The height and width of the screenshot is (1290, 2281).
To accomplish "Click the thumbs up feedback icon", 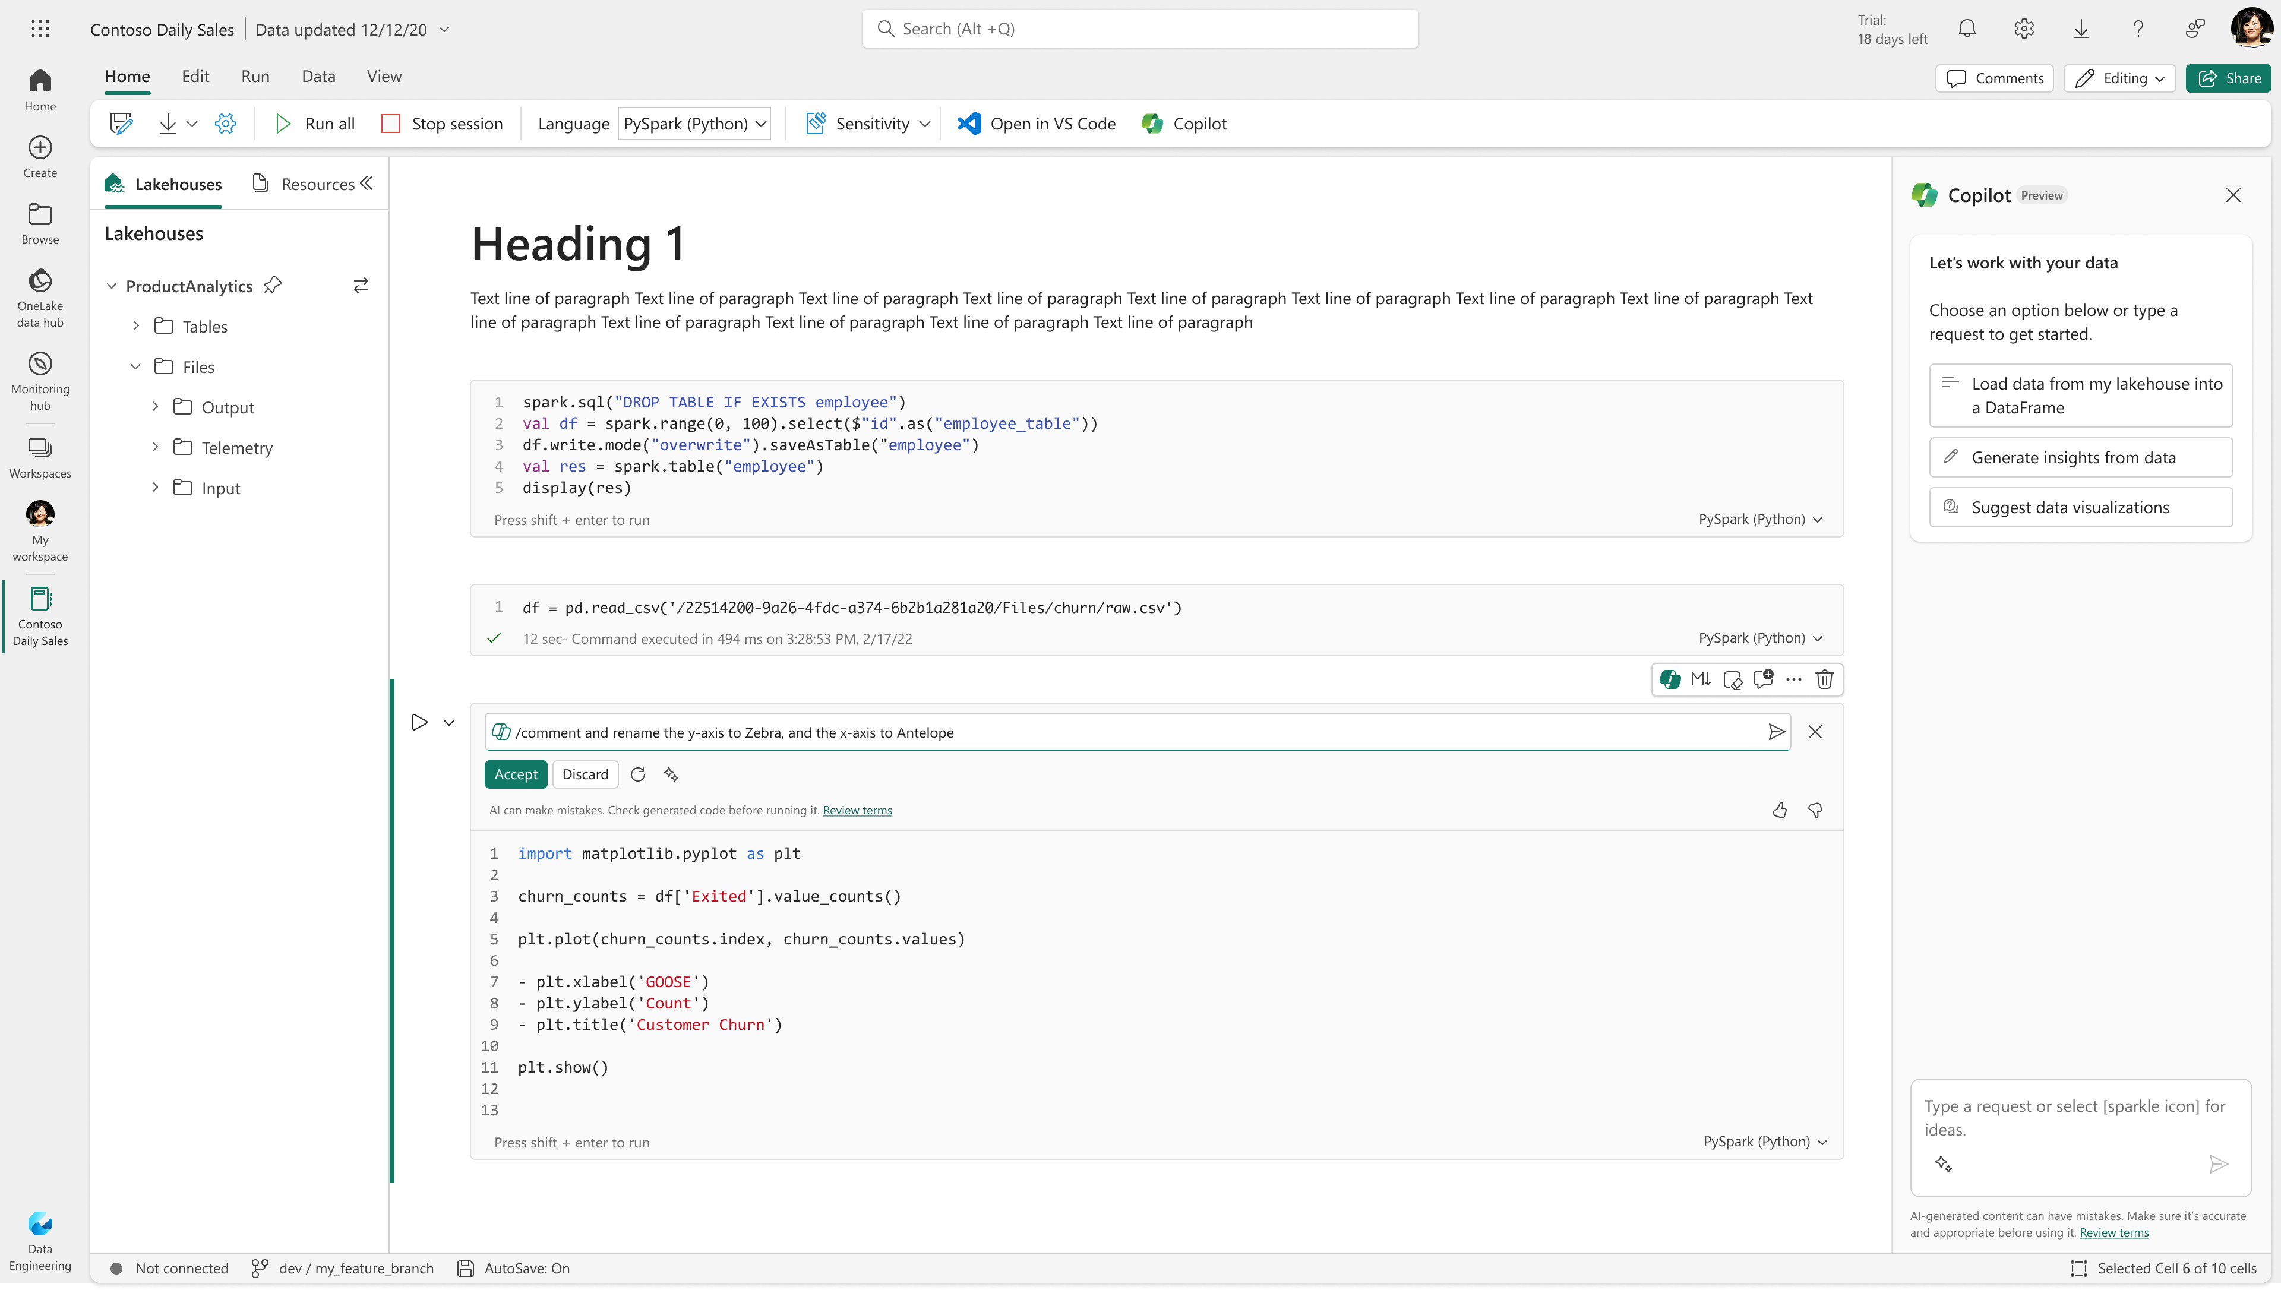I will [x=1778, y=810].
